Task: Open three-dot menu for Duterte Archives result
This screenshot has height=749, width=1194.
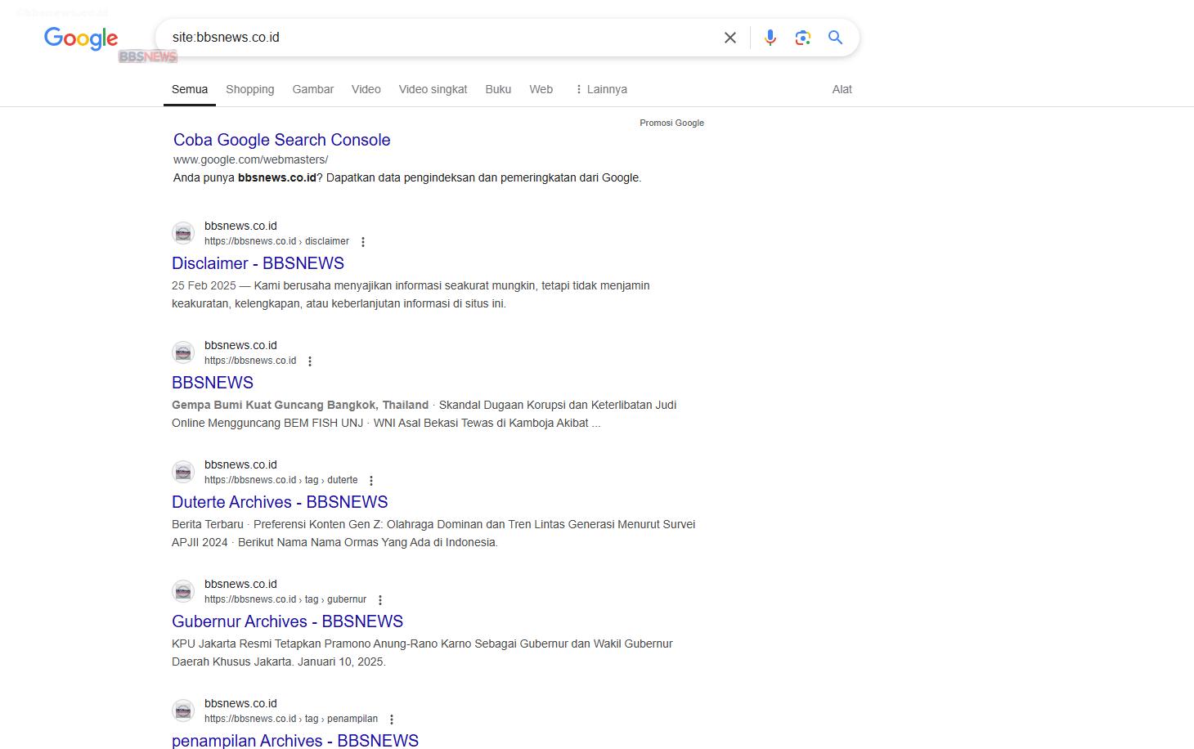Action: point(371,481)
